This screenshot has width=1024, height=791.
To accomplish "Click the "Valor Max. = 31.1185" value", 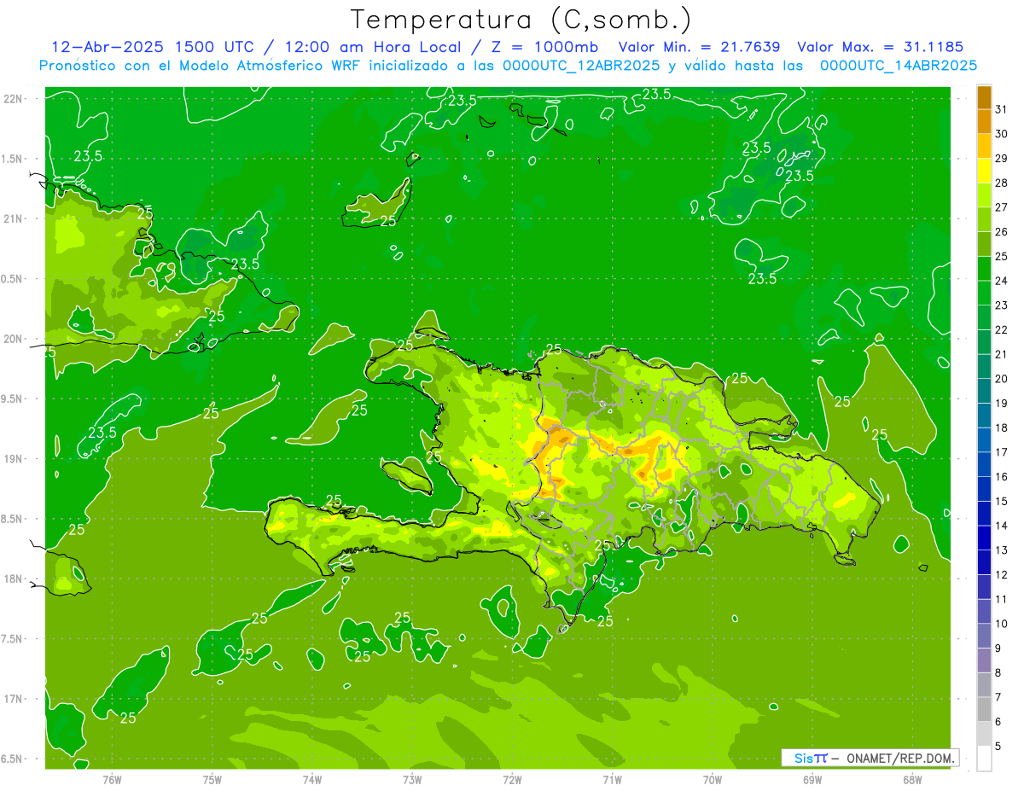I will [x=879, y=47].
